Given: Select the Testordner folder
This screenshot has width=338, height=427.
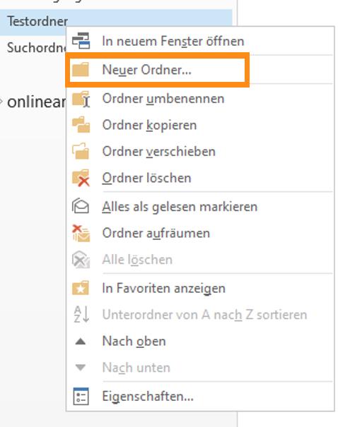Looking at the screenshot, I should 37,21.
